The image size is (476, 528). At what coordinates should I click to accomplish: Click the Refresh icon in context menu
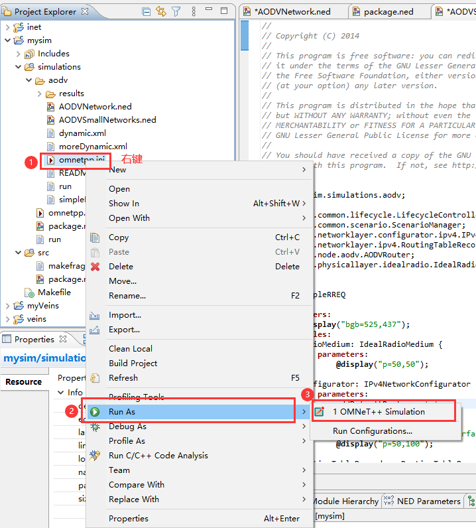pyautogui.click(x=95, y=378)
